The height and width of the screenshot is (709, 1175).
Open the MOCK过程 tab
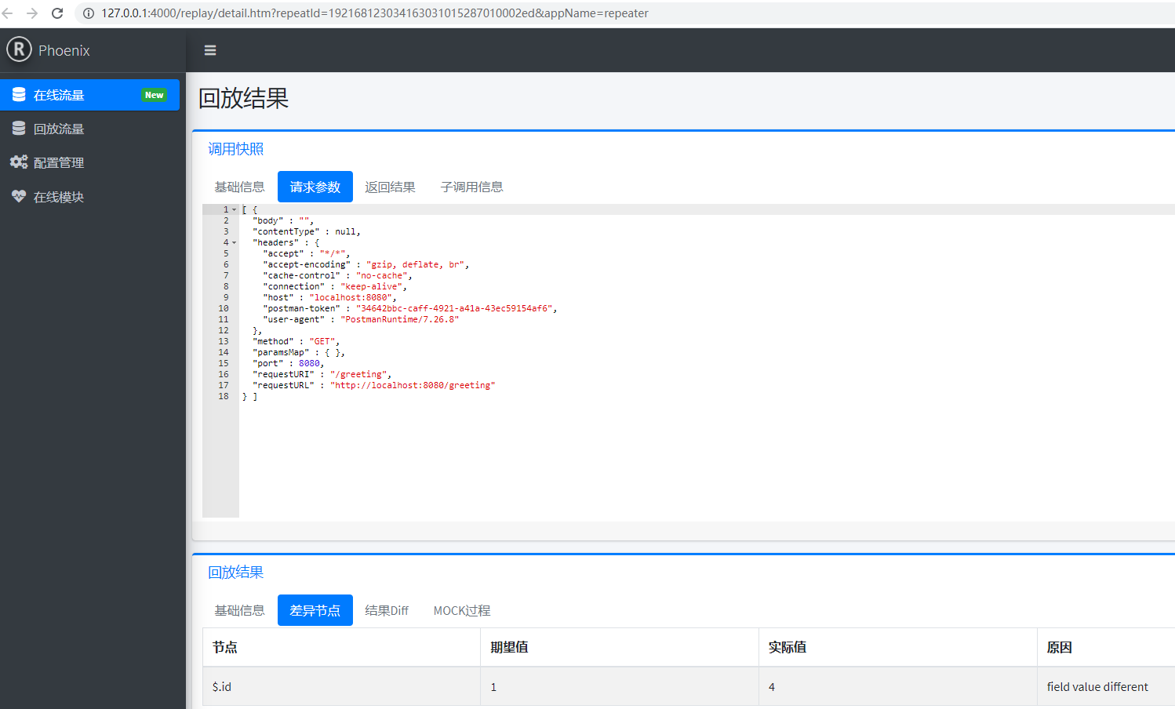460,609
